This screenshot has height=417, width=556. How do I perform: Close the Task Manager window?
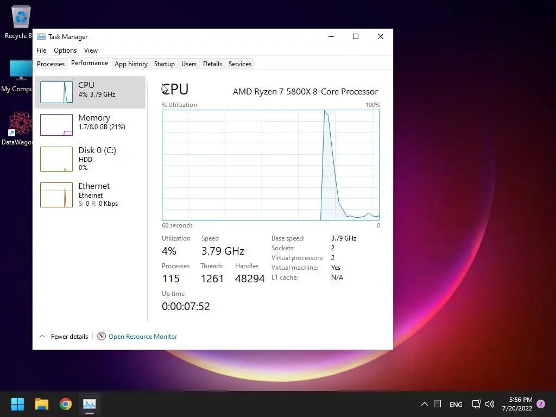(x=381, y=36)
